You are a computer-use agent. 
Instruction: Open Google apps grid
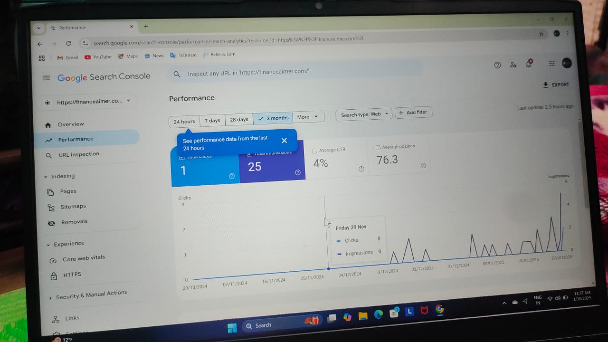tap(551, 63)
